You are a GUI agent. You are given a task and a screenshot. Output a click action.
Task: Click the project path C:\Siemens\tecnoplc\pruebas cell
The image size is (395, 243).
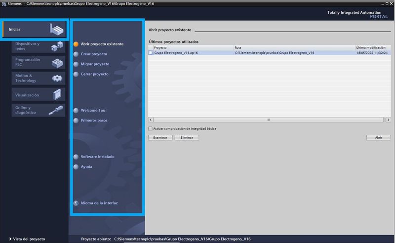point(275,53)
